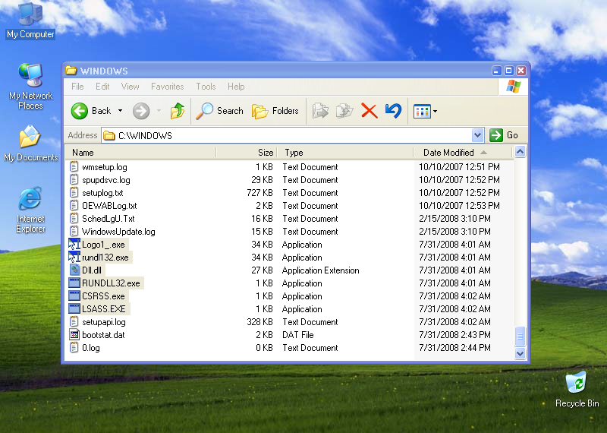Image resolution: width=607 pixels, height=433 pixels.
Task: Click the '328 KB' size of setupapi.log
Action: click(x=259, y=322)
